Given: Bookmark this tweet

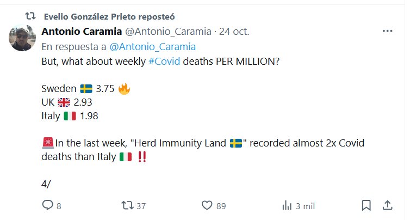Looking at the screenshot, I should click(x=366, y=205).
